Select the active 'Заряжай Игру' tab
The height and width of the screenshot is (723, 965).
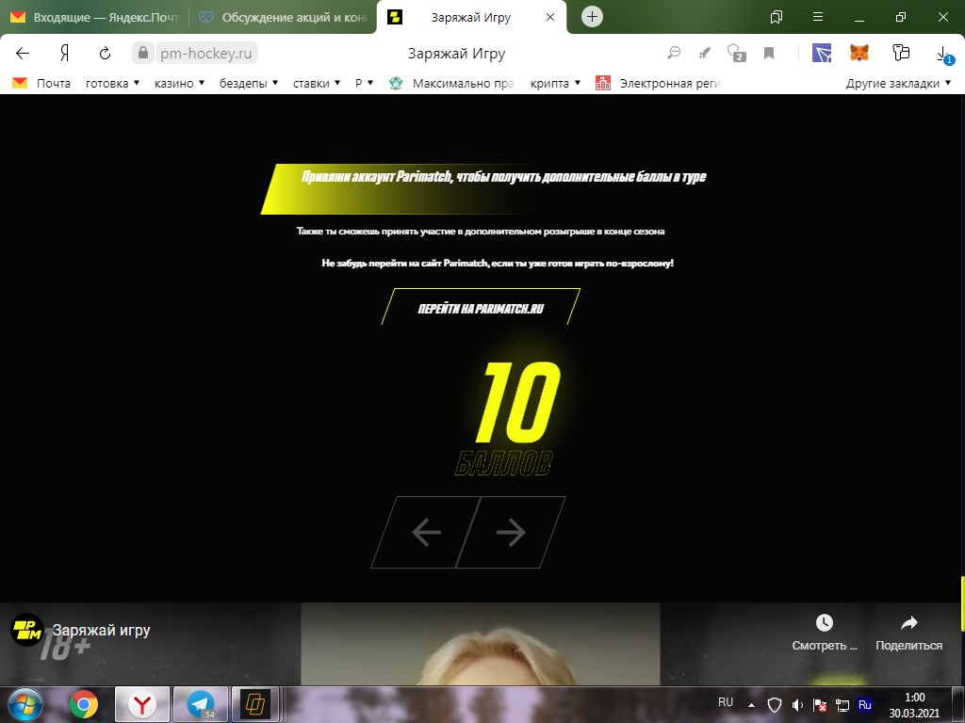[x=471, y=17]
